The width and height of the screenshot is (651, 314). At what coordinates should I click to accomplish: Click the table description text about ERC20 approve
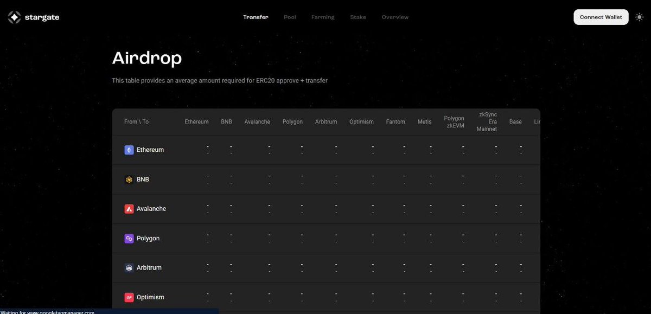[x=220, y=81]
